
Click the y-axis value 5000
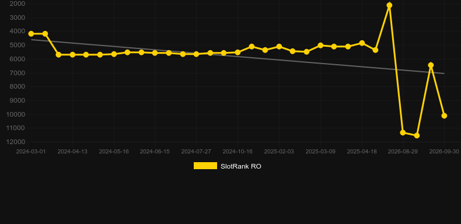(x=18, y=45)
